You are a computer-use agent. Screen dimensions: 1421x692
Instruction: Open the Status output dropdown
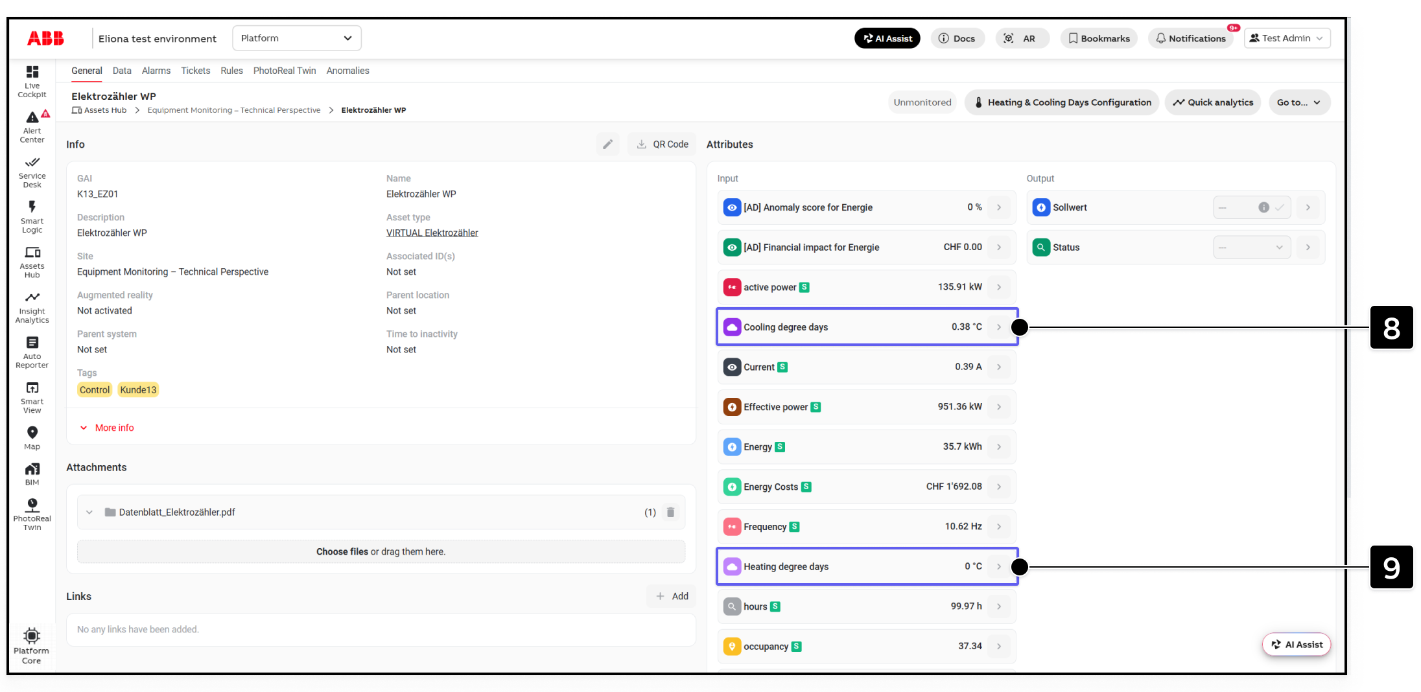(1252, 248)
